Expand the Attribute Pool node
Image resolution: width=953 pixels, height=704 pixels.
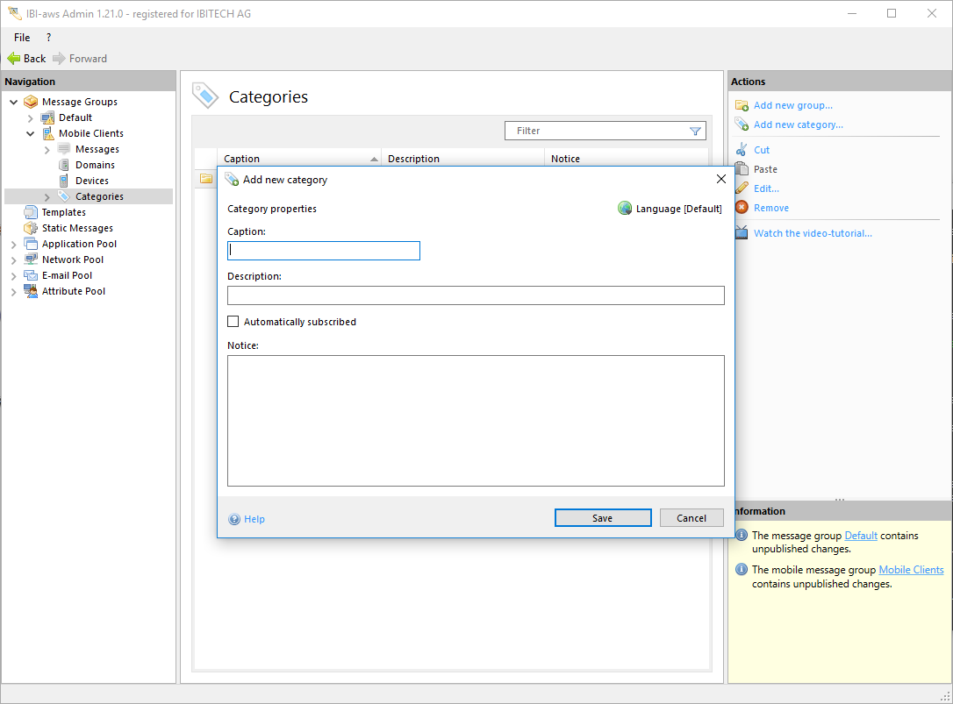tap(14, 292)
